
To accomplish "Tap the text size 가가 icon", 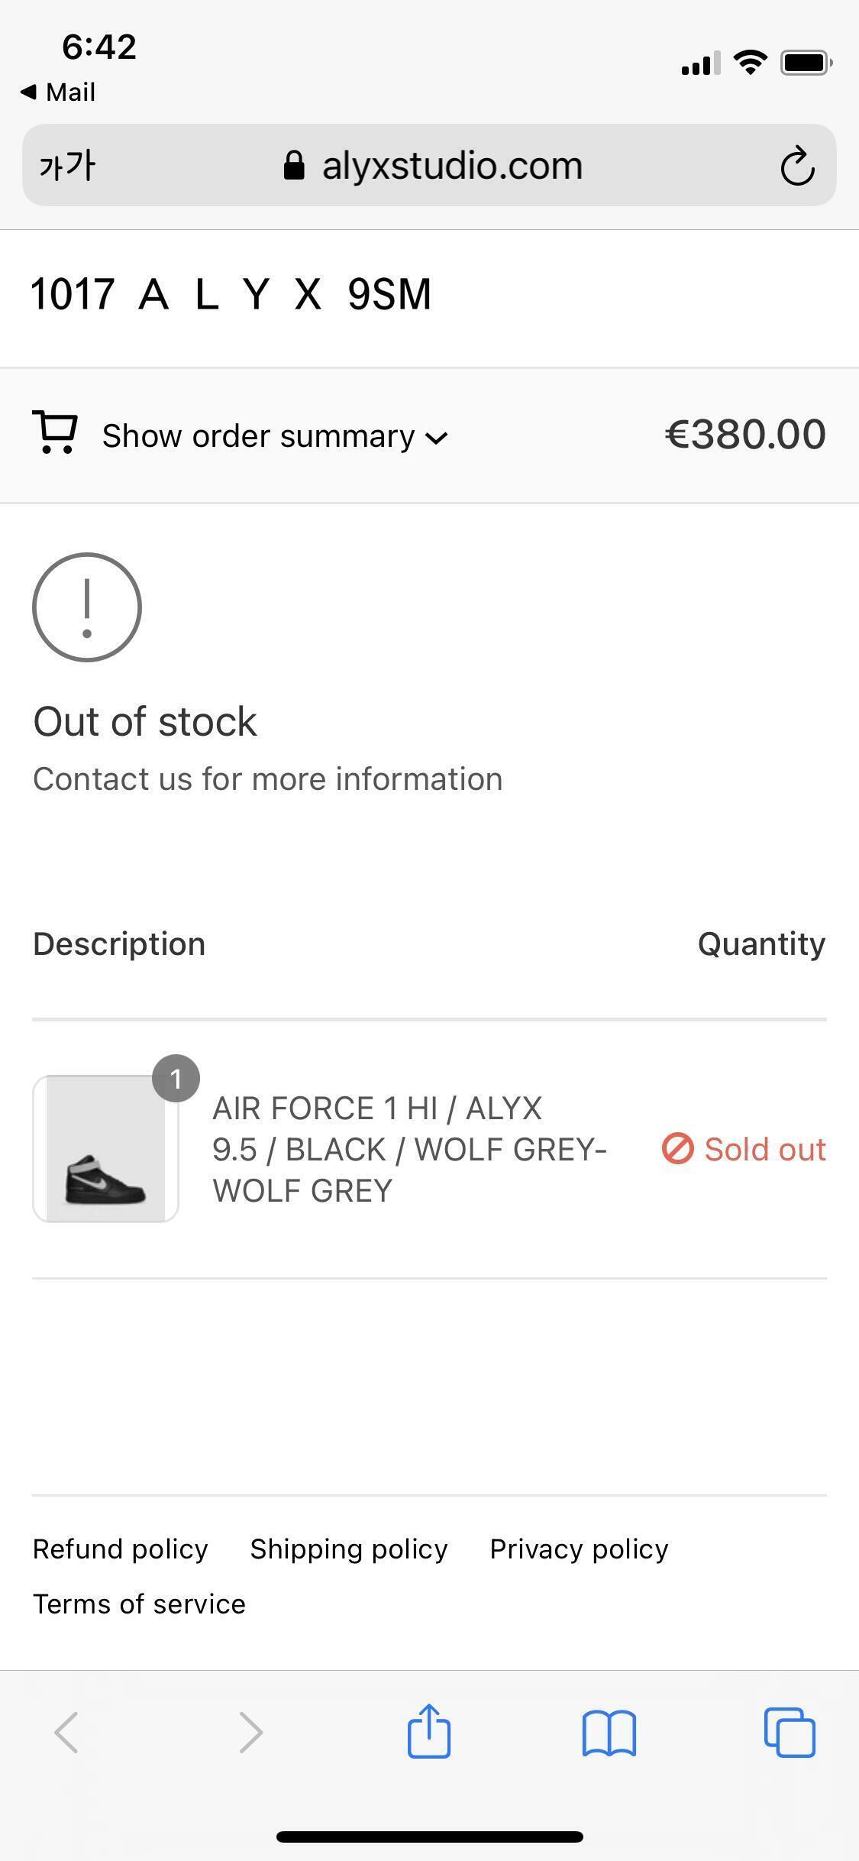I will (67, 166).
